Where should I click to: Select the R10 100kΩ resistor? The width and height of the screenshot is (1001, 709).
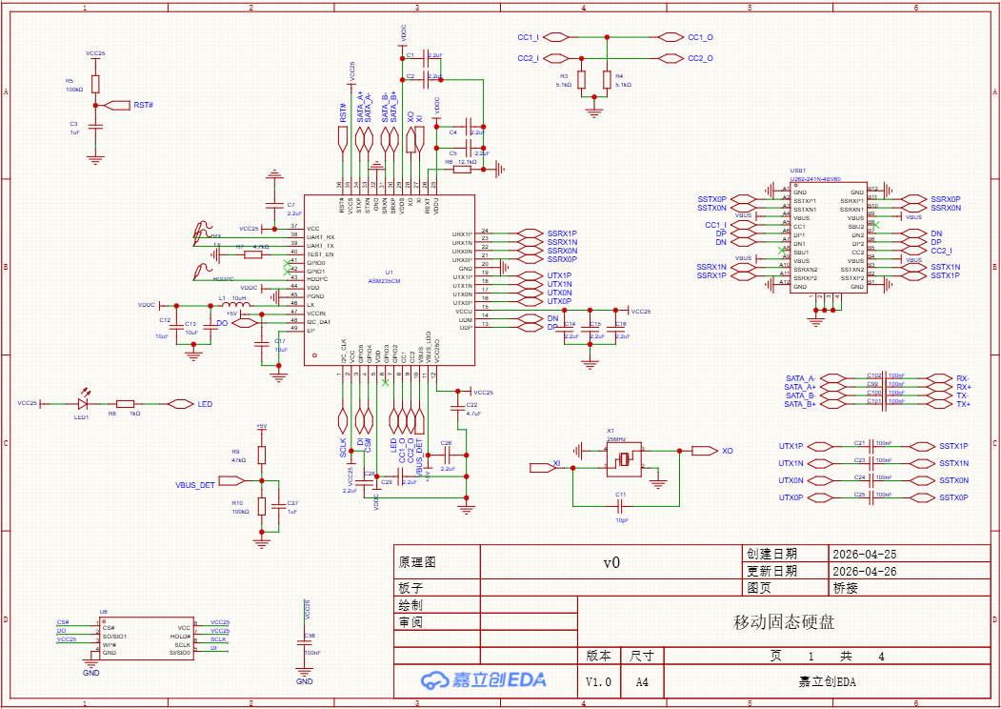(261, 507)
